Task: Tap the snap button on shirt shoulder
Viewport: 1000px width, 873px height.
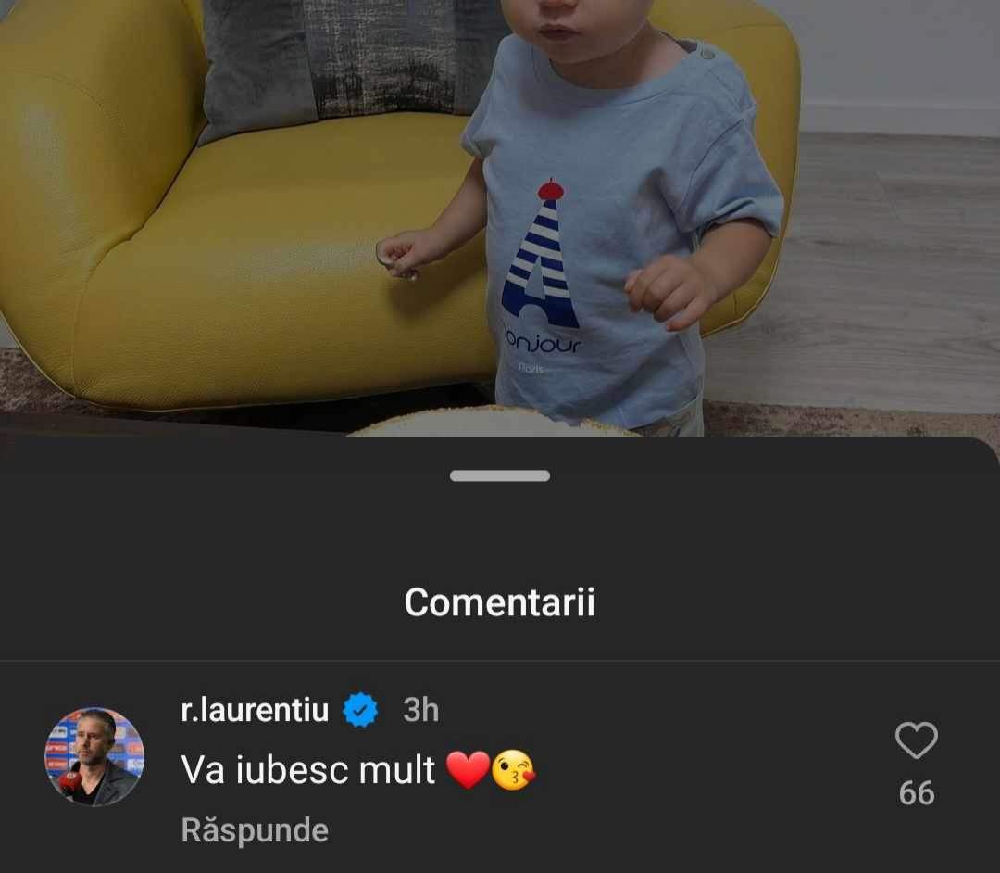Action: (x=706, y=55)
